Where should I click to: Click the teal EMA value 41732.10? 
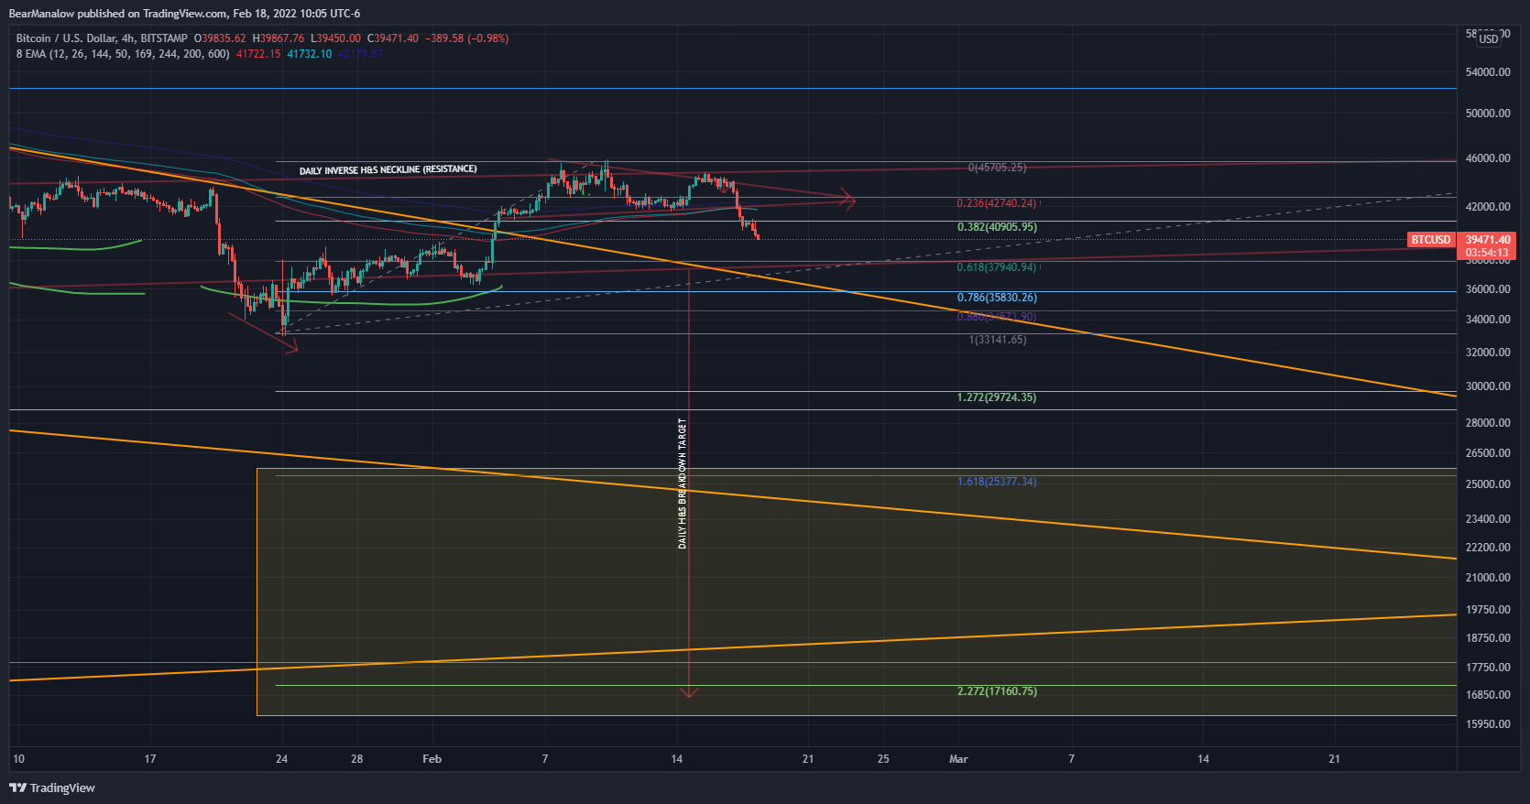(x=310, y=54)
